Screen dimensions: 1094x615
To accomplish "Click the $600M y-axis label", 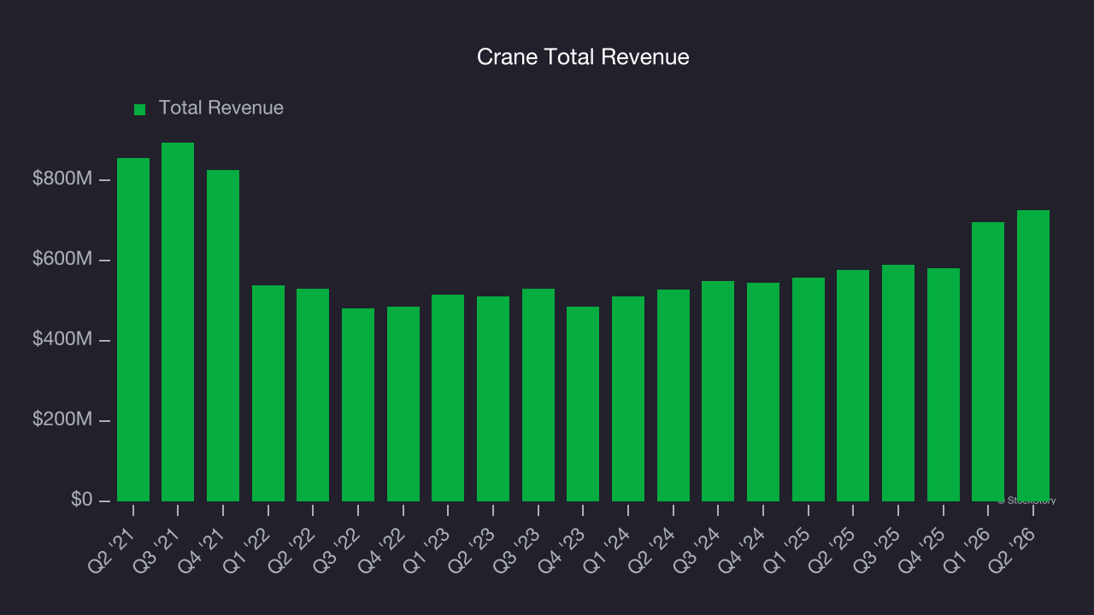I will 62,259.
